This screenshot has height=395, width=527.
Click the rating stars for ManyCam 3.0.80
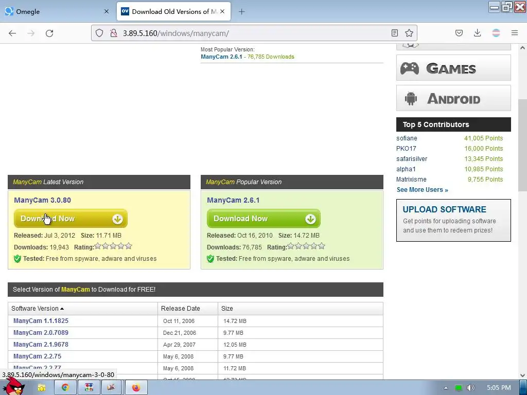point(113,246)
